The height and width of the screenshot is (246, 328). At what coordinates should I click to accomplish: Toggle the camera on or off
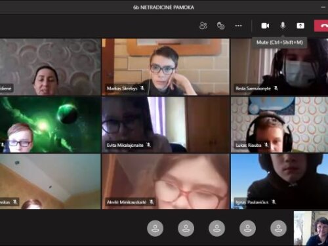coord(265,26)
